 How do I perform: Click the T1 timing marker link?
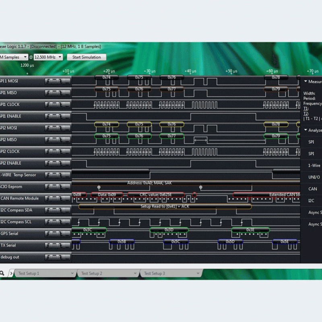[305, 109]
